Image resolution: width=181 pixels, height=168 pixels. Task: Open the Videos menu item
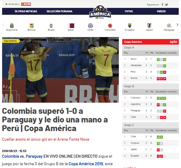pyautogui.click(x=161, y=11)
